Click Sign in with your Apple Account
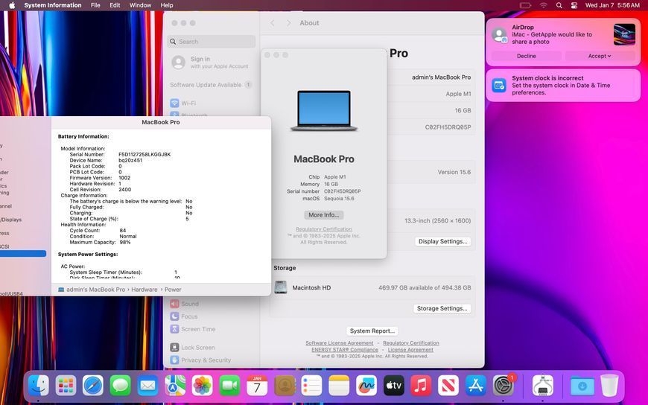648x405 pixels. (211, 63)
